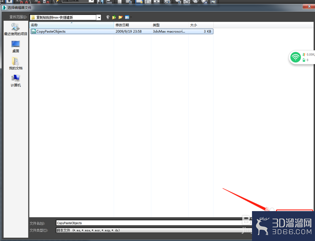Image resolution: width=315 pixels, height=241 pixels.
Task: Click the CopyPasteObjects macroscript file icon
Action: (x=34, y=31)
